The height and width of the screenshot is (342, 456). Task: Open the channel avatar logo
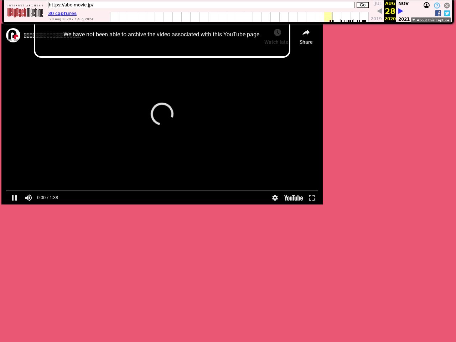(13, 35)
